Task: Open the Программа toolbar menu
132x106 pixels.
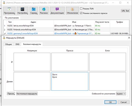Action: (9, 11)
